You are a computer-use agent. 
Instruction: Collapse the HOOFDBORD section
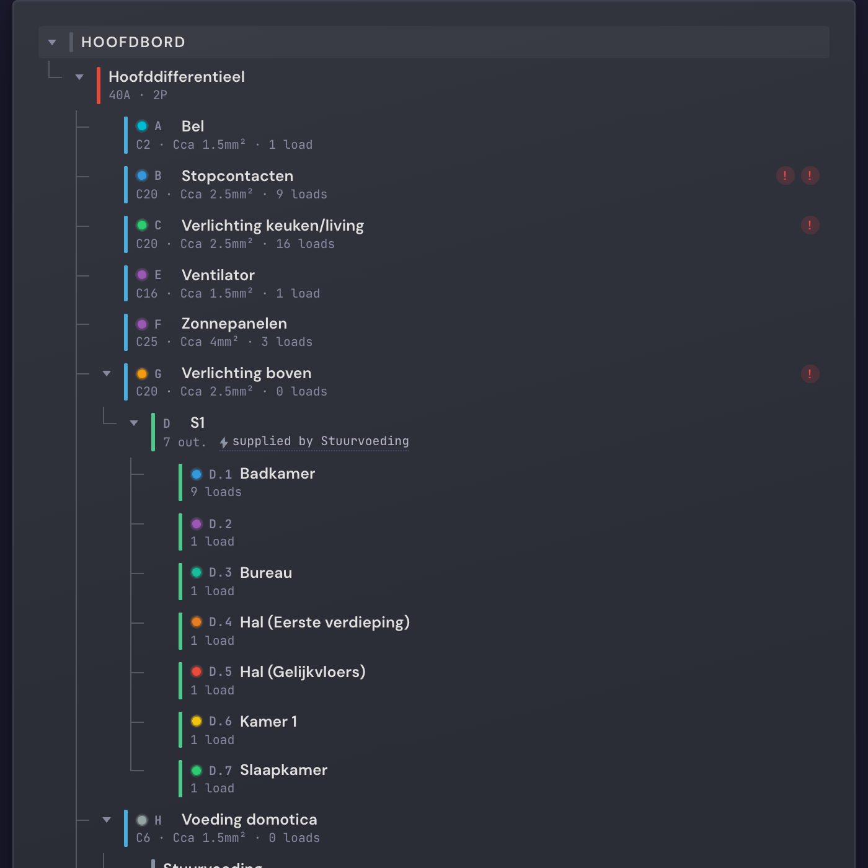pos(52,42)
